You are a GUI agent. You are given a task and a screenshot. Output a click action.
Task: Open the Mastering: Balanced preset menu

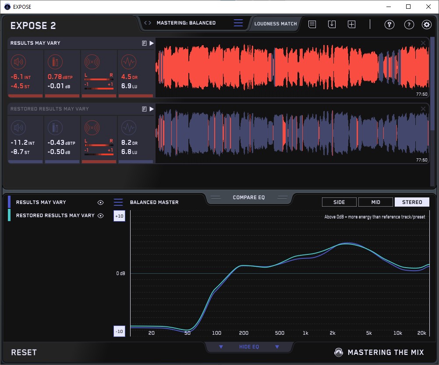pos(238,23)
